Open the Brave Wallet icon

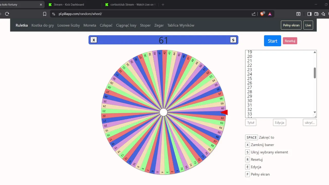click(316, 14)
